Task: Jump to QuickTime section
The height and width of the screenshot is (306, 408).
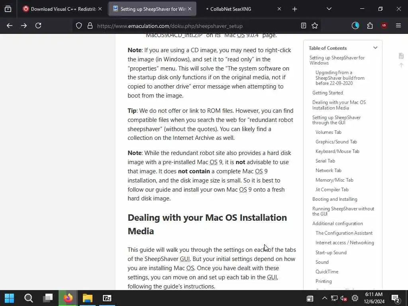Action: coord(327,272)
